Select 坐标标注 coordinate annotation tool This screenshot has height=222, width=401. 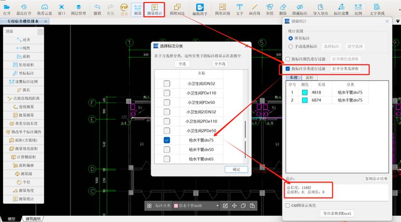(24, 73)
